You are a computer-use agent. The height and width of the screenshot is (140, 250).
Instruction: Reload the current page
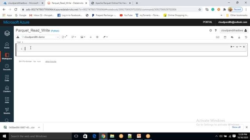coord(16,9)
